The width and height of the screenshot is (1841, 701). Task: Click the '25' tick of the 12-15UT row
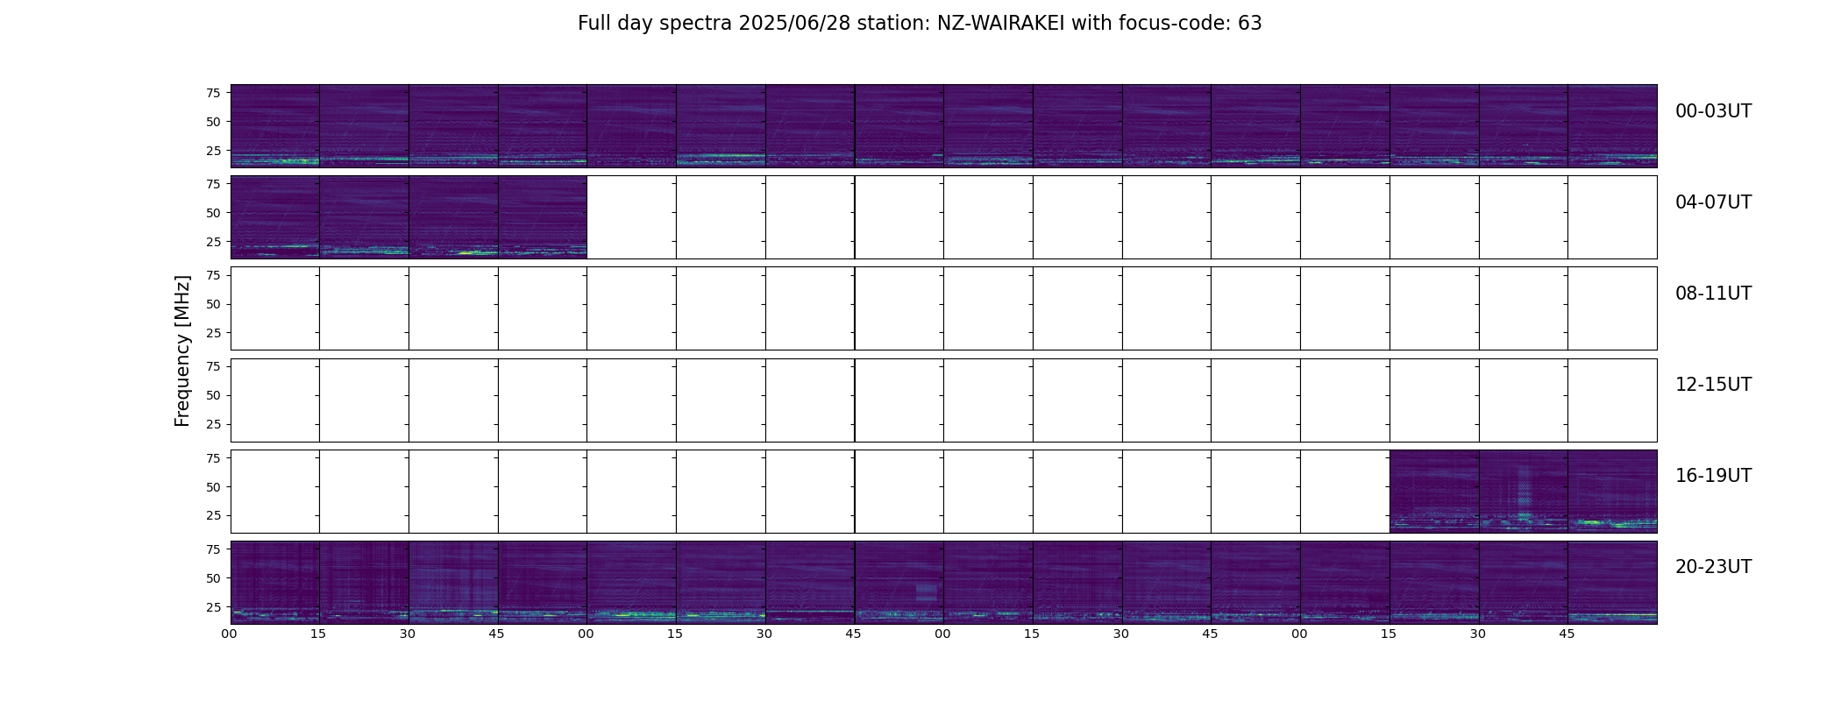click(x=213, y=424)
